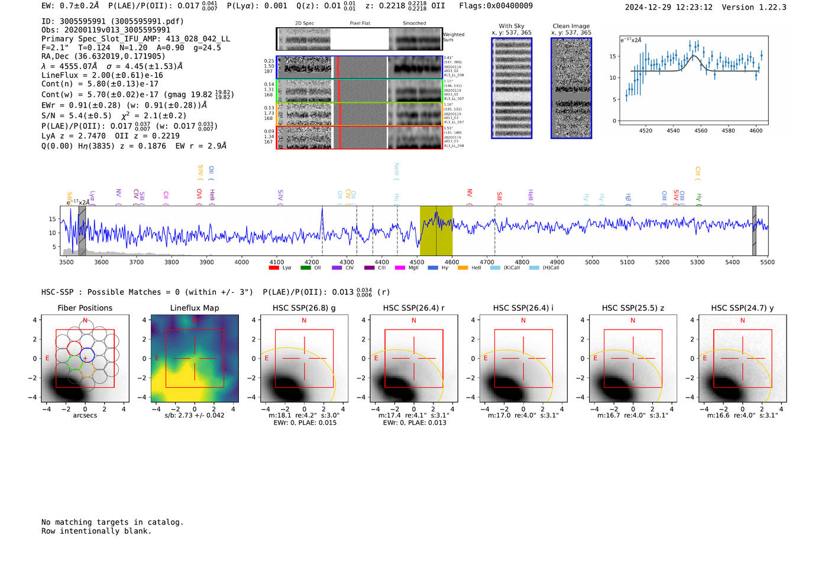Screen dimensions: 828x563
Task: Select the green-bordered fiber spectrum row
Action: [x=359, y=91]
